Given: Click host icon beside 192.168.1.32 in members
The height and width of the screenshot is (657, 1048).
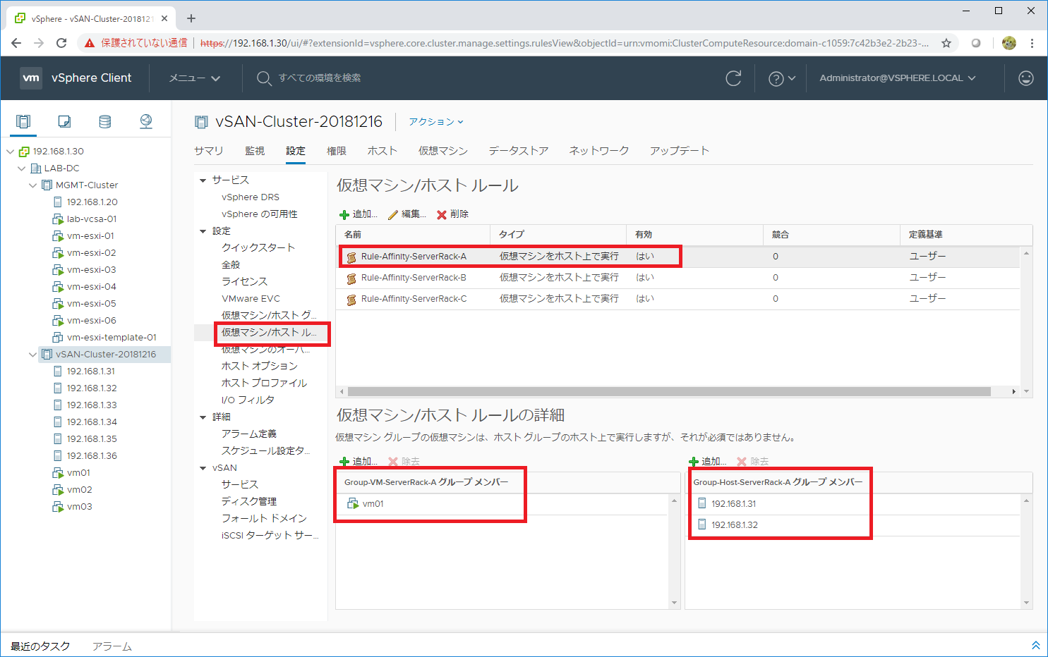Looking at the screenshot, I should point(702,524).
